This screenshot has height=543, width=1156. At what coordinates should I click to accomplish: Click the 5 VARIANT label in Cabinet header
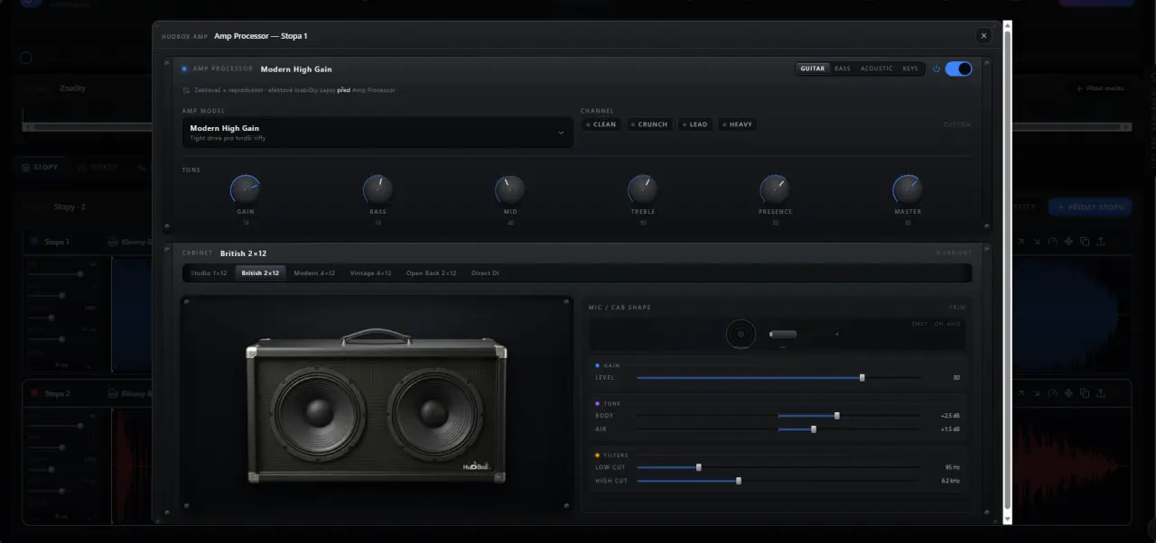coord(954,253)
